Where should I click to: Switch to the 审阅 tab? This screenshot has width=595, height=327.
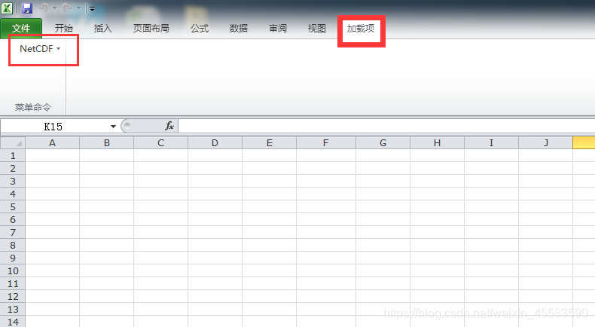[x=278, y=28]
